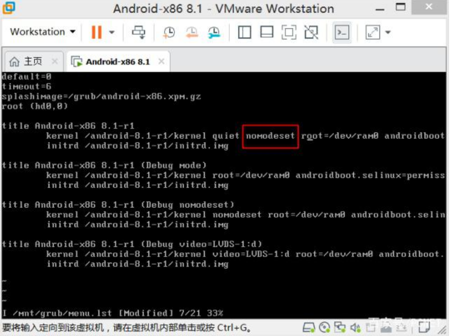
Task: Send Ctrl+Alt+Del to the VM
Action: pos(138,32)
